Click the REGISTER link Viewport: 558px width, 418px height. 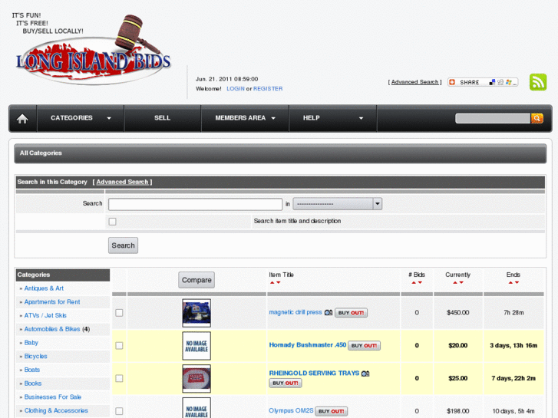tap(268, 88)
